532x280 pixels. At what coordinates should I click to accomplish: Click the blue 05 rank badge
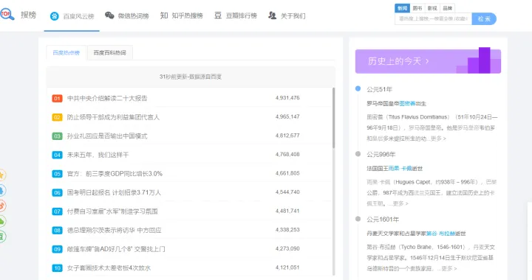(x=57, y=174)
